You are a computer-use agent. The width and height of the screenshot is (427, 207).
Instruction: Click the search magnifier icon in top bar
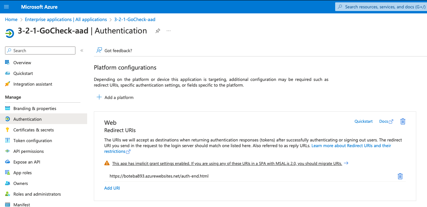point(340,7)
